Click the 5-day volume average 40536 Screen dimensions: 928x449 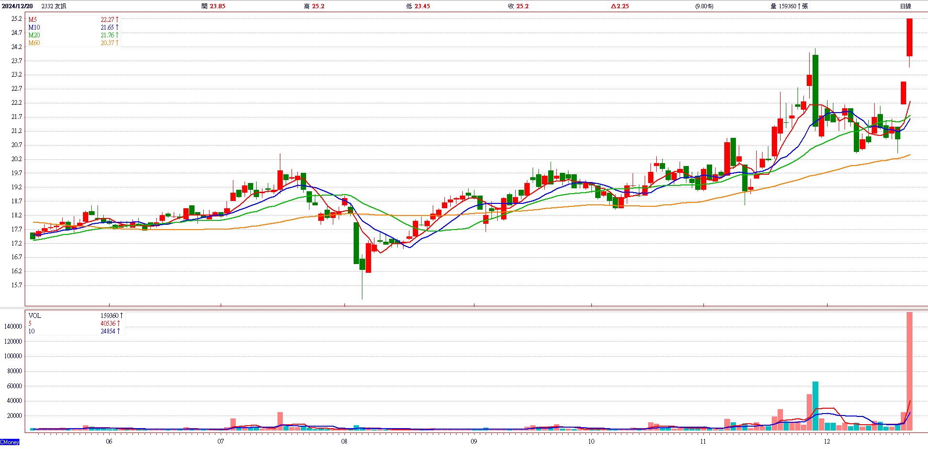[x=108, y=323]
